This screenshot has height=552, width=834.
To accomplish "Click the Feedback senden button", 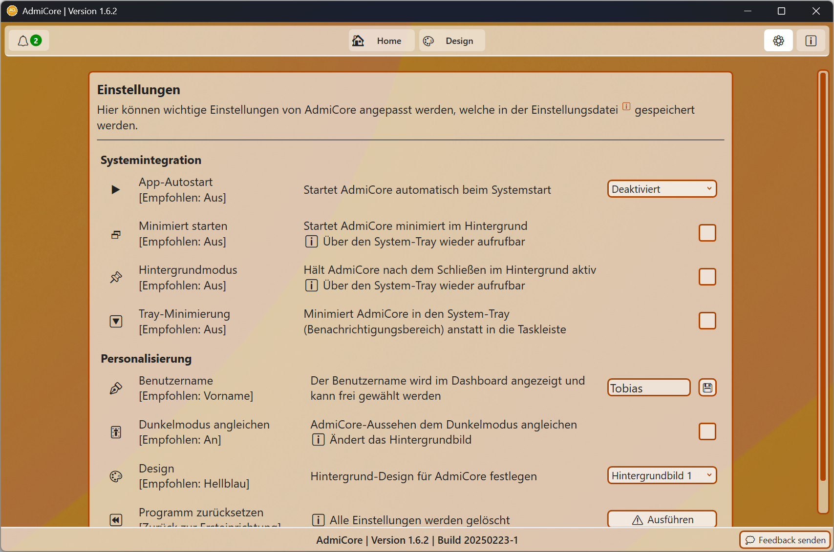I will [x=785, y=540].
